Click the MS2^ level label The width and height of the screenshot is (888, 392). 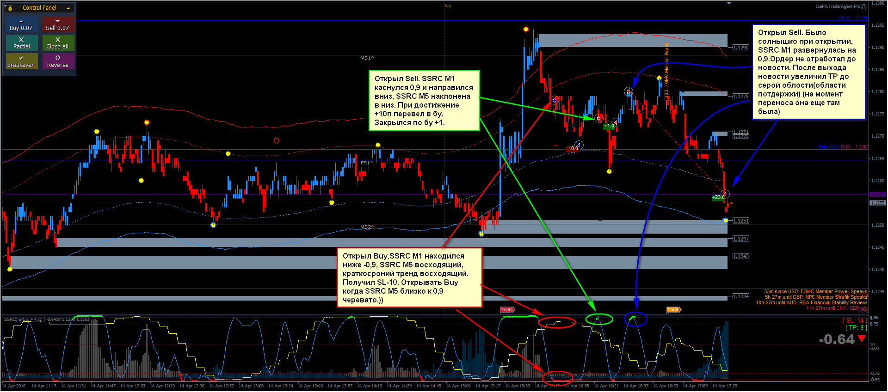367,227
